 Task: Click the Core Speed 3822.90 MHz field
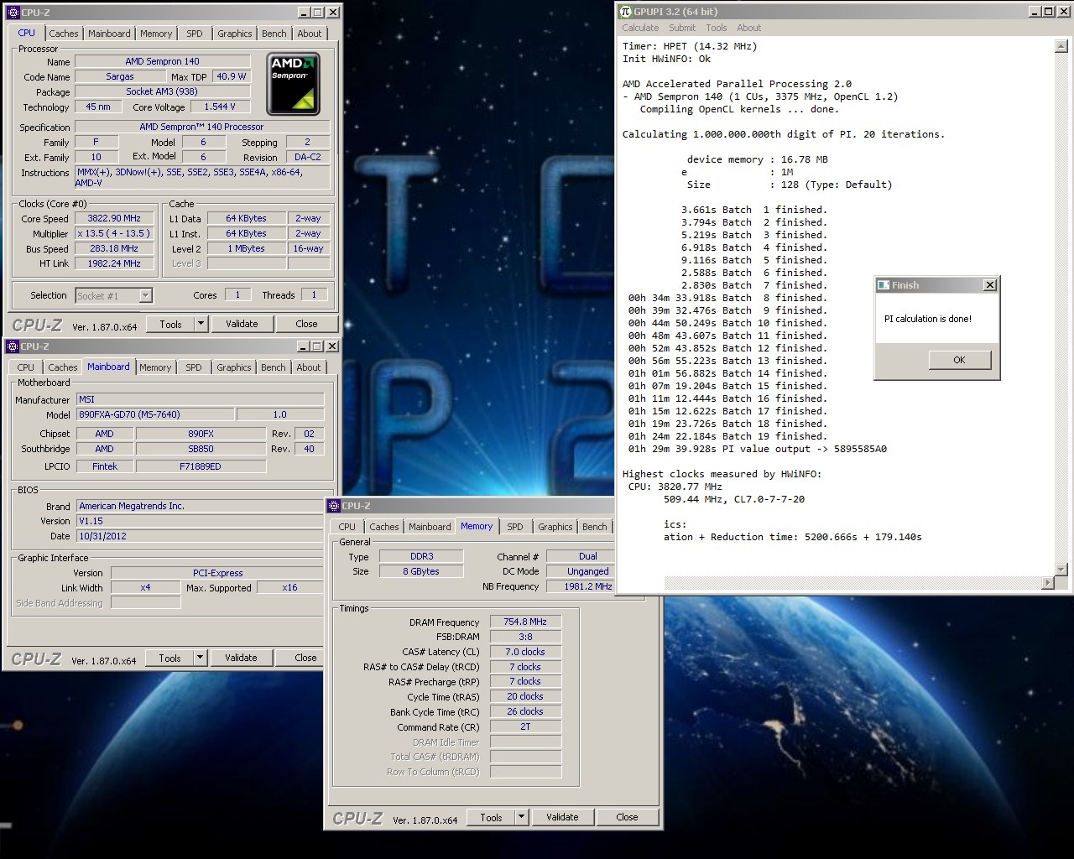pyautogui.click(x=114, y=218)
